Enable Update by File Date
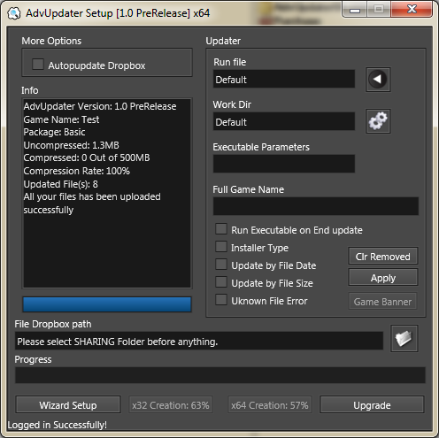This screenshot has height=438, width=439. 221,265
